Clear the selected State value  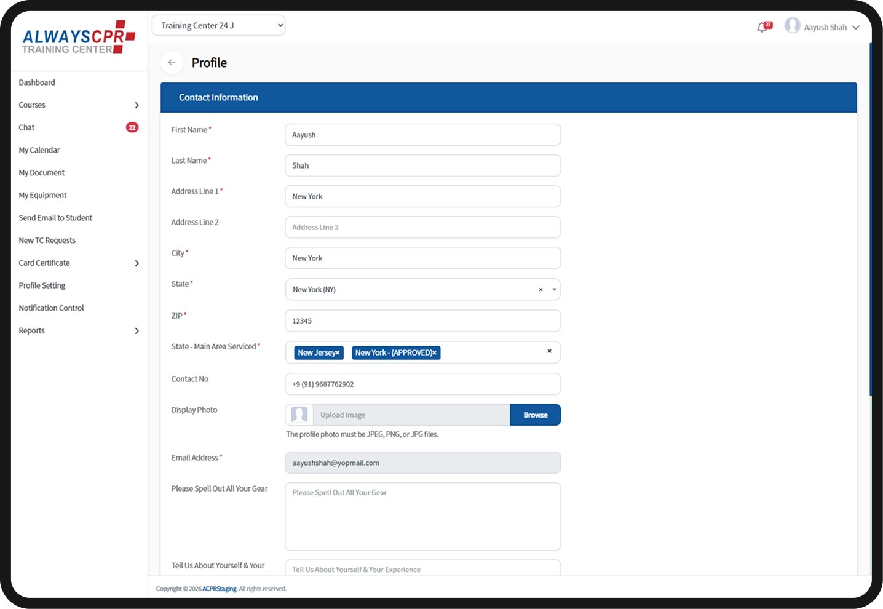click(540, 290)
